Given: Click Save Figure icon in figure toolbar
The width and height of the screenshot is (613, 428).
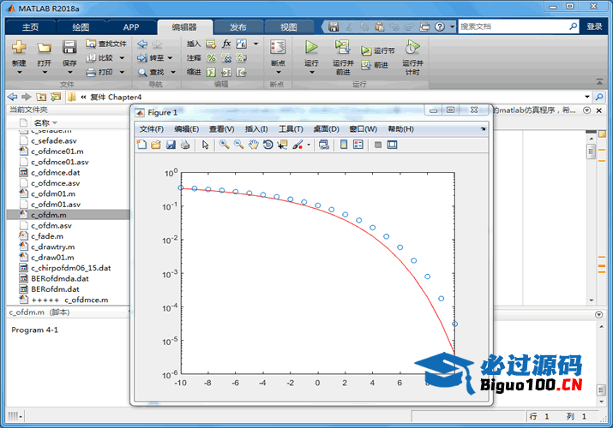Looking at the screenshot, I should pos(171,146).
